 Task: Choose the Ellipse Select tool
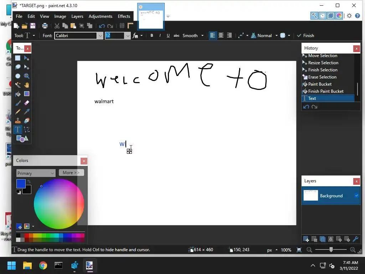(x=18, y=76)
